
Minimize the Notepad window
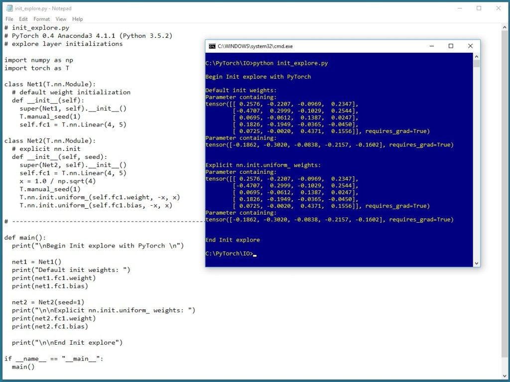[459, 8]
